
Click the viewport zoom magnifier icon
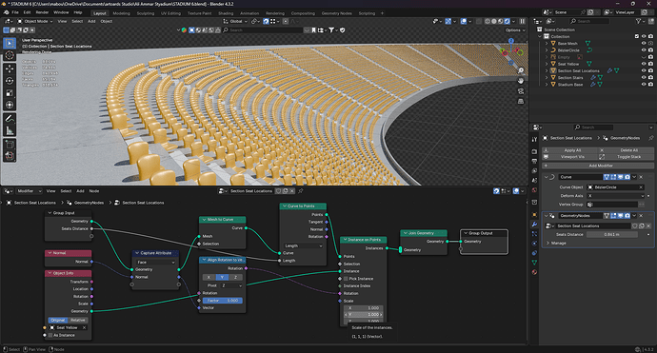point(521,70)
